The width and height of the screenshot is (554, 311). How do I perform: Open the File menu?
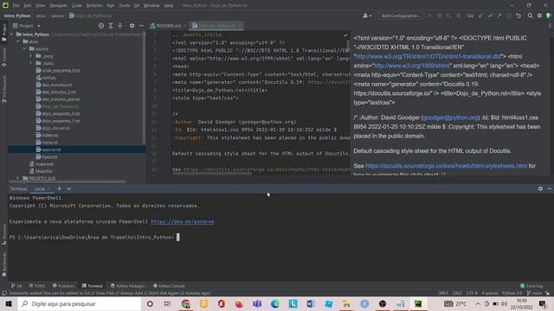pyautogui.click(x=16, y=5)
